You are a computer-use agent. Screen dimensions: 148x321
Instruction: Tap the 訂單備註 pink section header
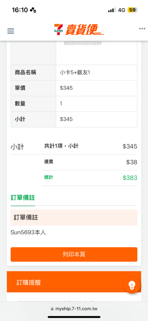click(x=74, y=218)
